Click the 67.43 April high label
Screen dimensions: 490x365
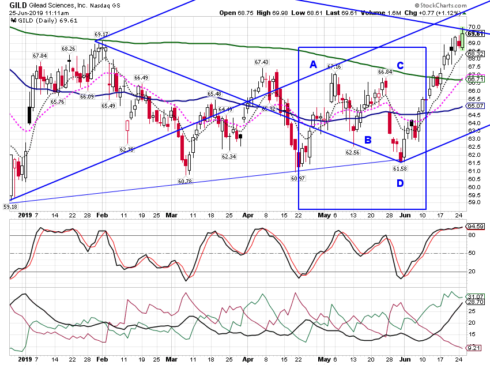click(x=262, y=62)
